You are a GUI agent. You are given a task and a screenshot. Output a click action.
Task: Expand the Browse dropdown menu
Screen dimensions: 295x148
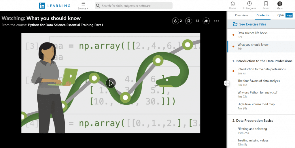(x=83, y=6)
